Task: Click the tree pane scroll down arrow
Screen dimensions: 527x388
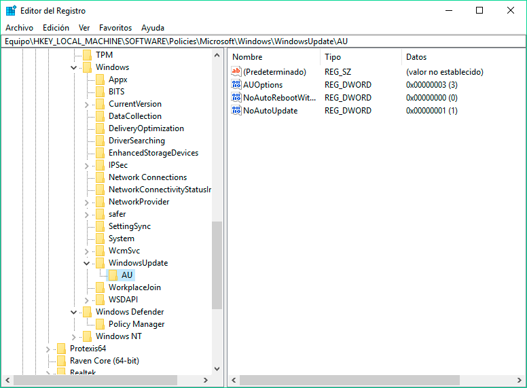Action: coord(217,368)
